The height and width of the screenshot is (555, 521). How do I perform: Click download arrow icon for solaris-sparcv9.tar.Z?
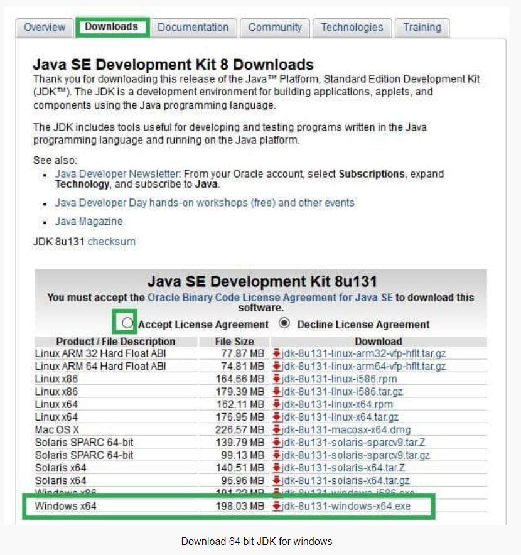tap(276, 443)
